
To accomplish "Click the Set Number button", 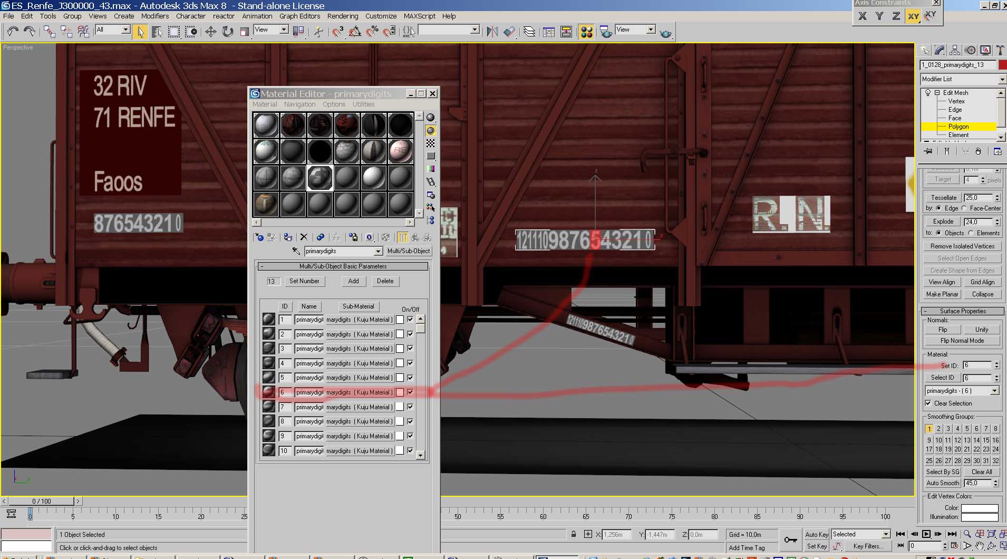I will point(304,281).
